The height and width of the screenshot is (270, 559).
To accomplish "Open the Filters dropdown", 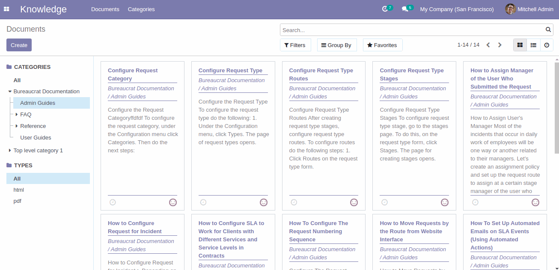I will click(x=295, y=45).
